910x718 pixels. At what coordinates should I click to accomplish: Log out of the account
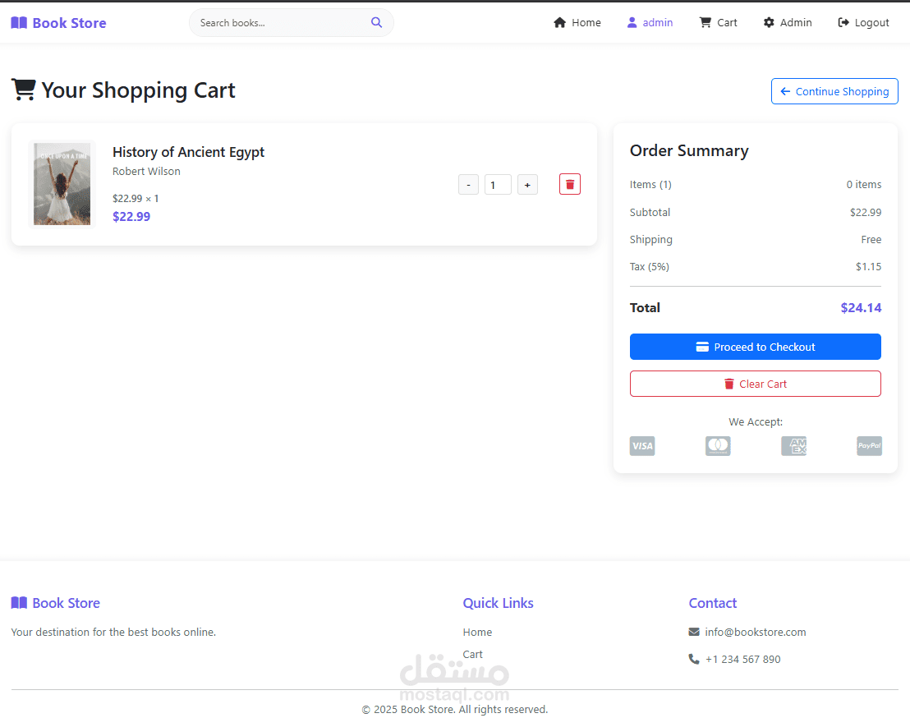(863, 23)
